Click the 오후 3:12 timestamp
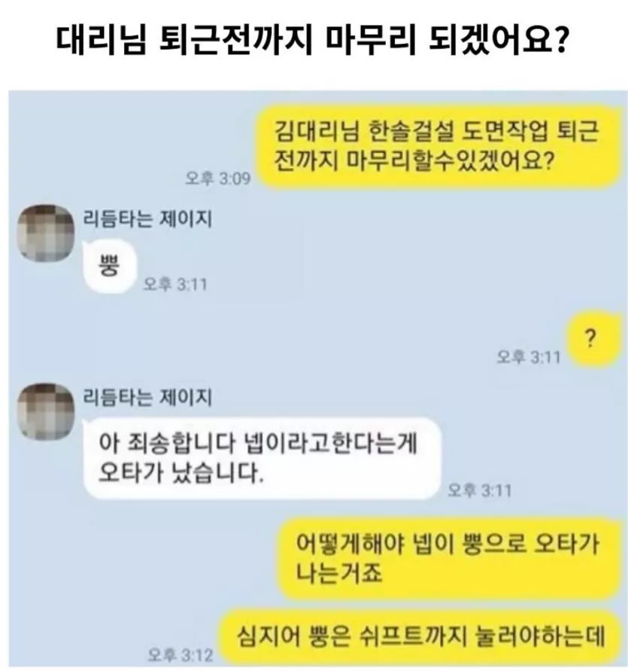 point(180,654)
